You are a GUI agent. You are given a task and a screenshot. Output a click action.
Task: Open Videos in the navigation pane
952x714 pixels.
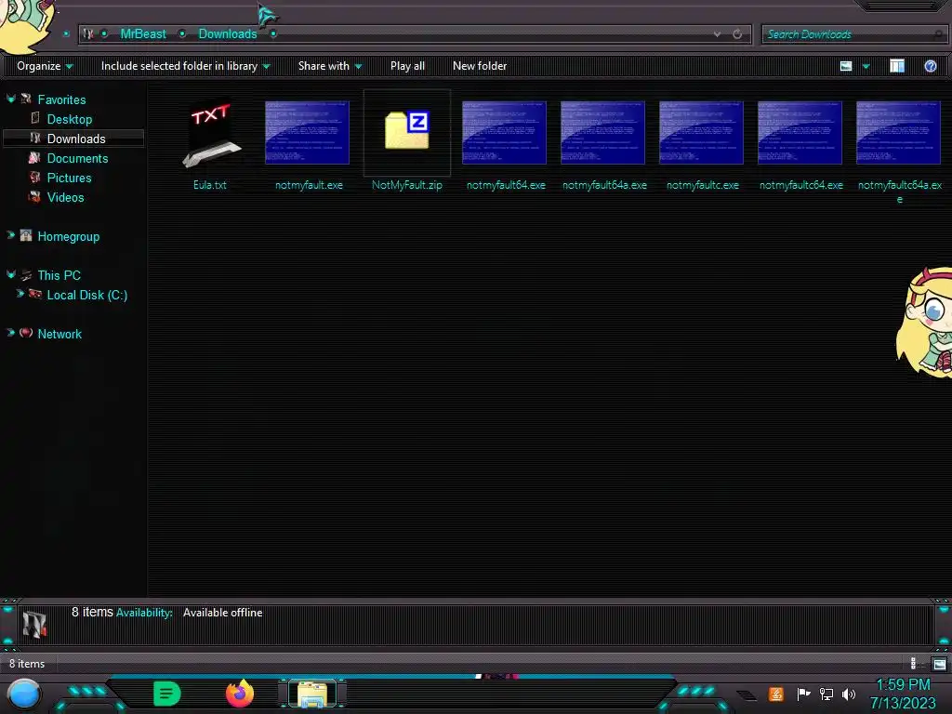tap(65, 197)
